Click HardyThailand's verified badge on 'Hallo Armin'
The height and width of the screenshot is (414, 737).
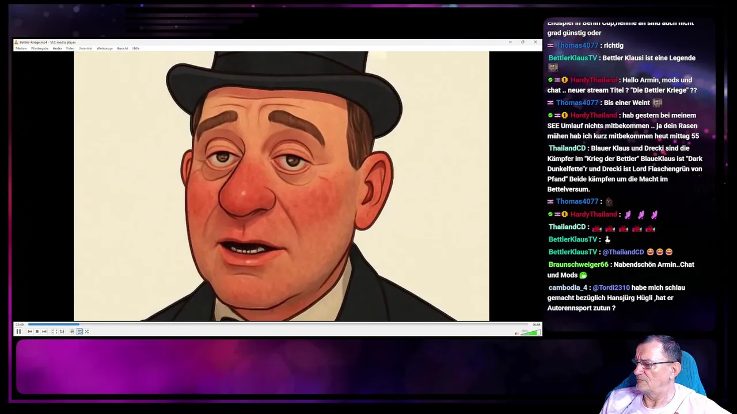(550, 80)
